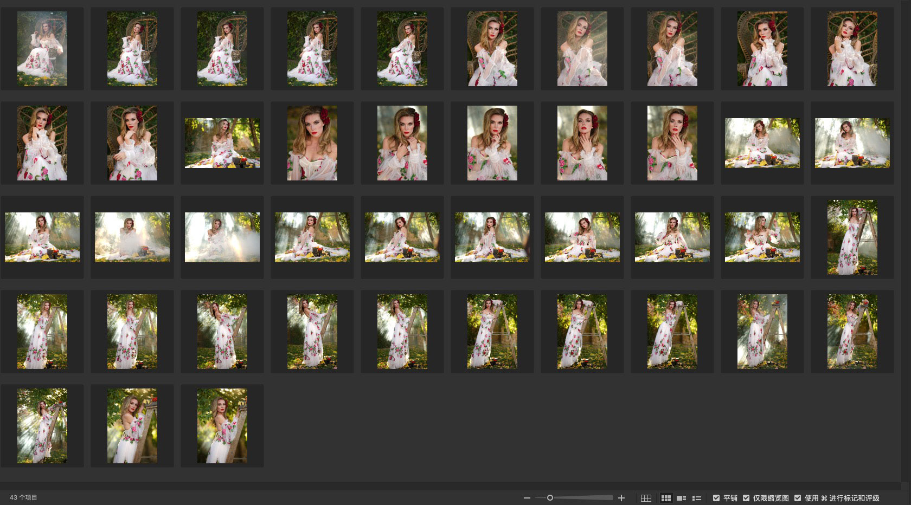911x505 pixels.
Task: Switch to thumbnail grid view mode
Action: (x=666, y=498)
